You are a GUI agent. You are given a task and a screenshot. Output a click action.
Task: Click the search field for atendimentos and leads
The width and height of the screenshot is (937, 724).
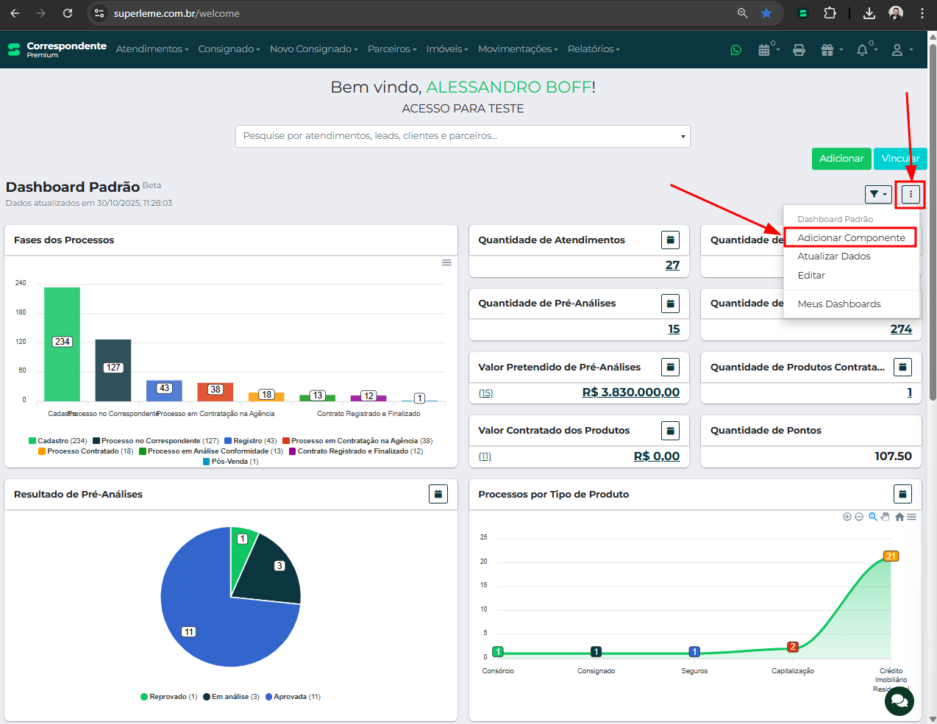(x=456, y=136)
